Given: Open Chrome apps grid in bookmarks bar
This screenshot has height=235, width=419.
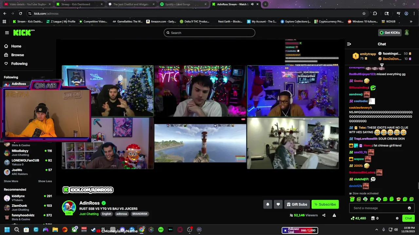Looking at the screenshot, I should [x=4, y=22].
